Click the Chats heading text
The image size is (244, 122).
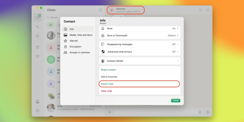click(x=51, y=10)
